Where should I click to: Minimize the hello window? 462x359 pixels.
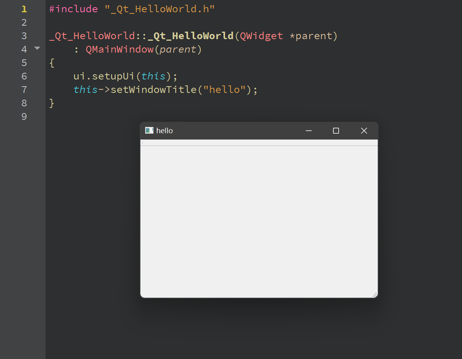pos(309,130)
